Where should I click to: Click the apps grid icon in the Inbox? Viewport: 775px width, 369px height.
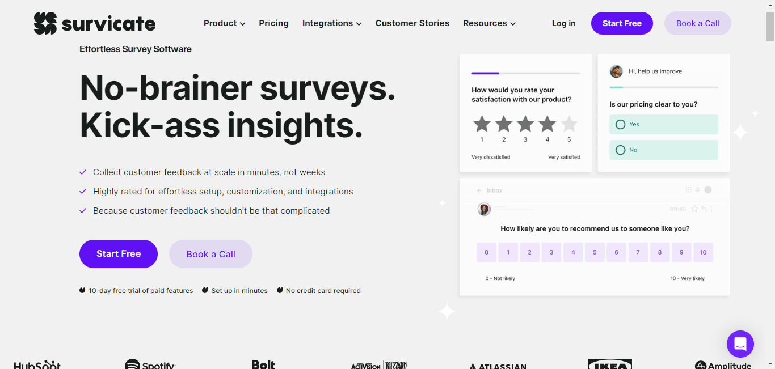(x=688, y=189)
